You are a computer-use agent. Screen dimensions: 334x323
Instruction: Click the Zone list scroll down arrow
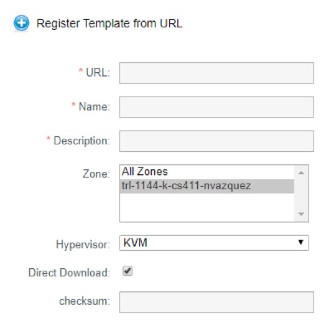click(x=301, y=214)
